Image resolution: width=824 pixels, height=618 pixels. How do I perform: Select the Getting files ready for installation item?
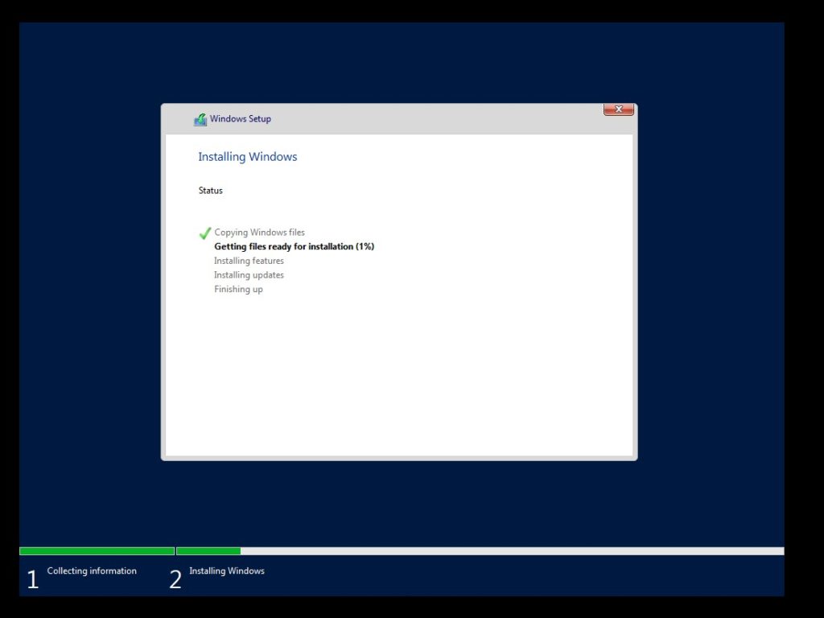coord(295,246)
